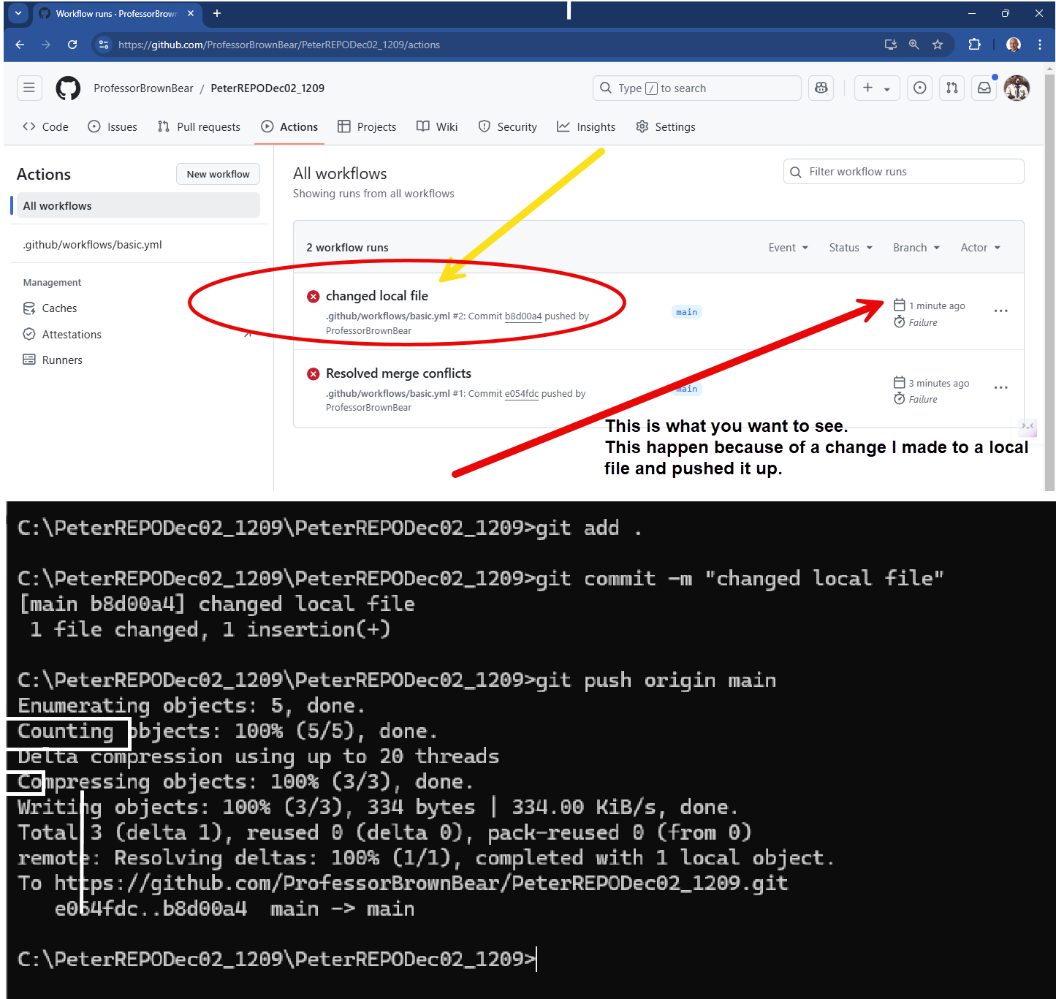Go to the Security tab
Image resolution: width=1056 pixels, height=999 pixels.
click(x=508, y=126)
